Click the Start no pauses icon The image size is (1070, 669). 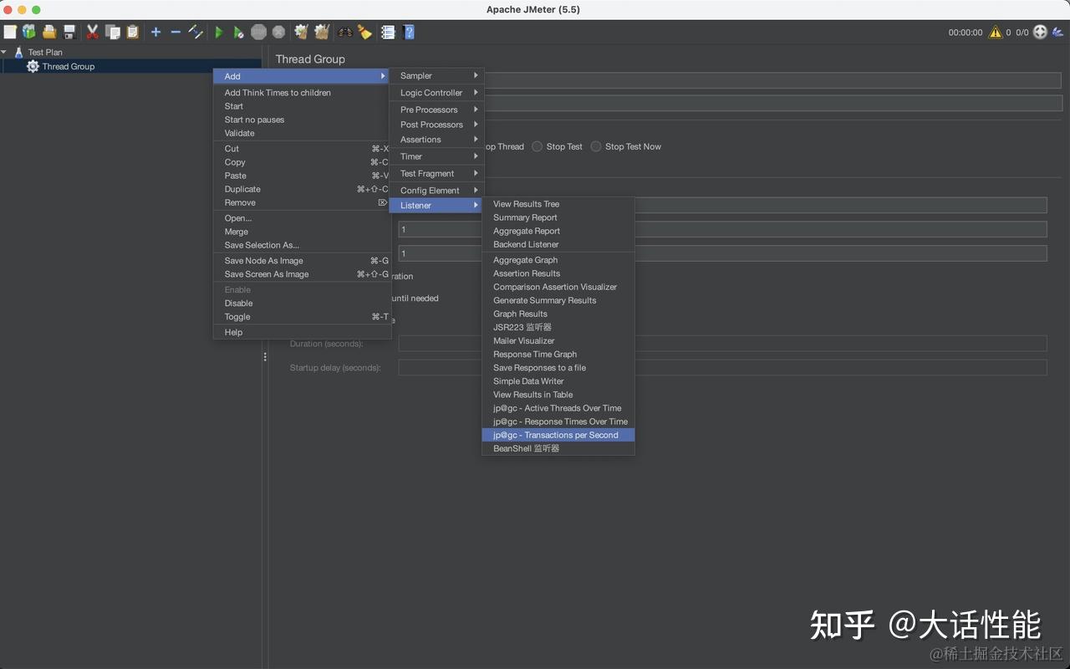(x=239, y=32)
